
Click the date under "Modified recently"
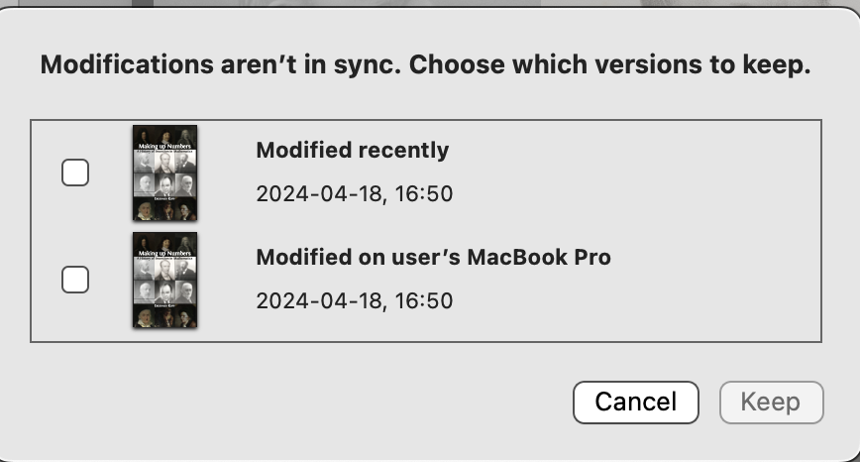tap(354, 194)
